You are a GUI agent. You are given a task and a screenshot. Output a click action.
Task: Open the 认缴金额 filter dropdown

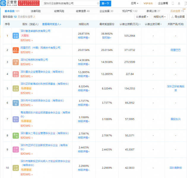[142, 17]
